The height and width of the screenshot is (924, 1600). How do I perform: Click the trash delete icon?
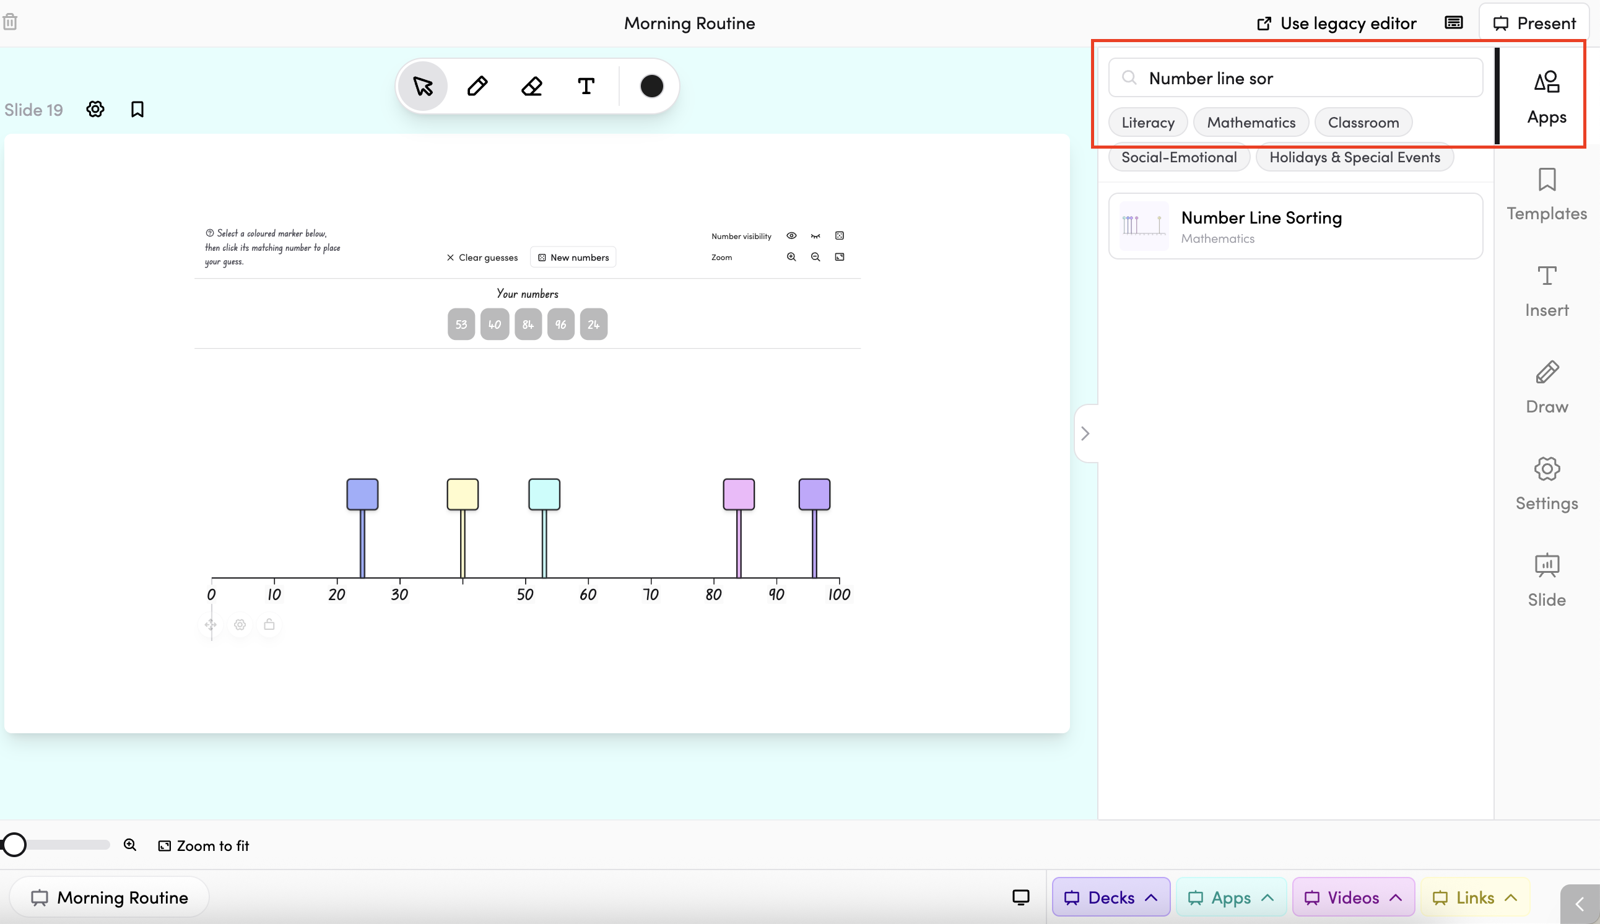(x=10, y=22)
